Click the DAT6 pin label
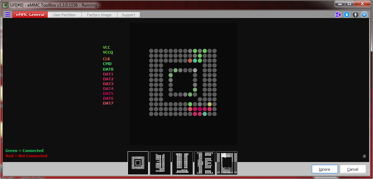 pyautogui.click(x=108, y=98)
